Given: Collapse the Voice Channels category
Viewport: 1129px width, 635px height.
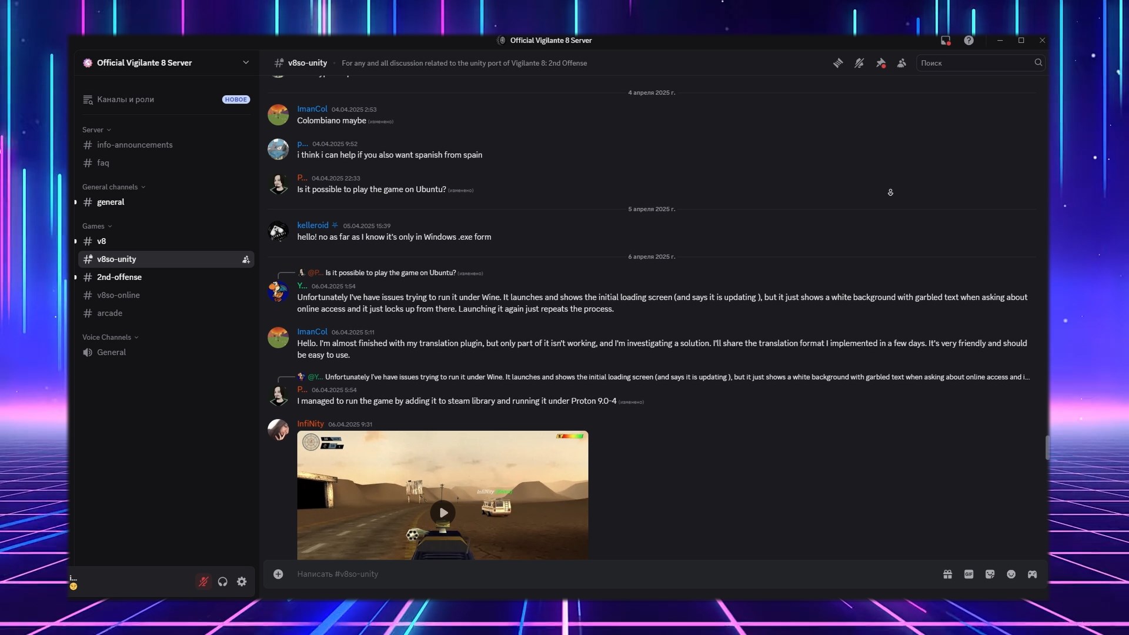Looking at the screenshot, I should click(x=110, y=337).
